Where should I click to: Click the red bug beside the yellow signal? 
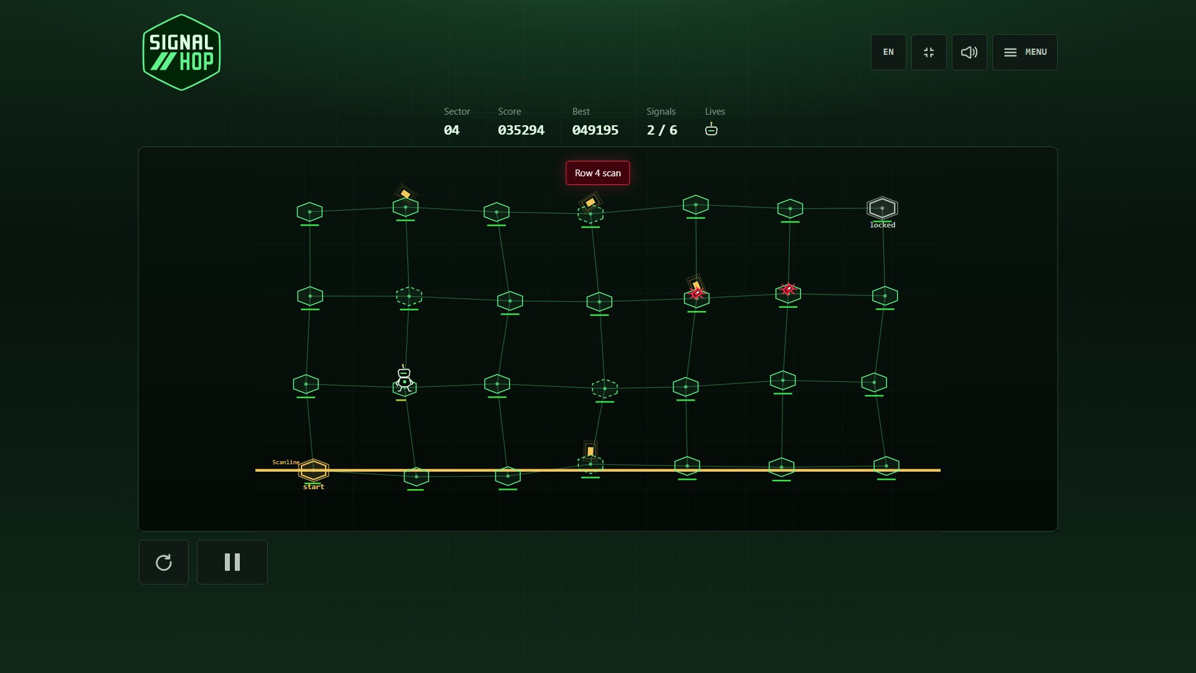(697, 294)
